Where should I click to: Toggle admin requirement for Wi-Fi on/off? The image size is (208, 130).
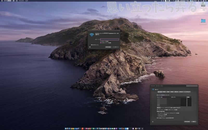coord(158,116)
